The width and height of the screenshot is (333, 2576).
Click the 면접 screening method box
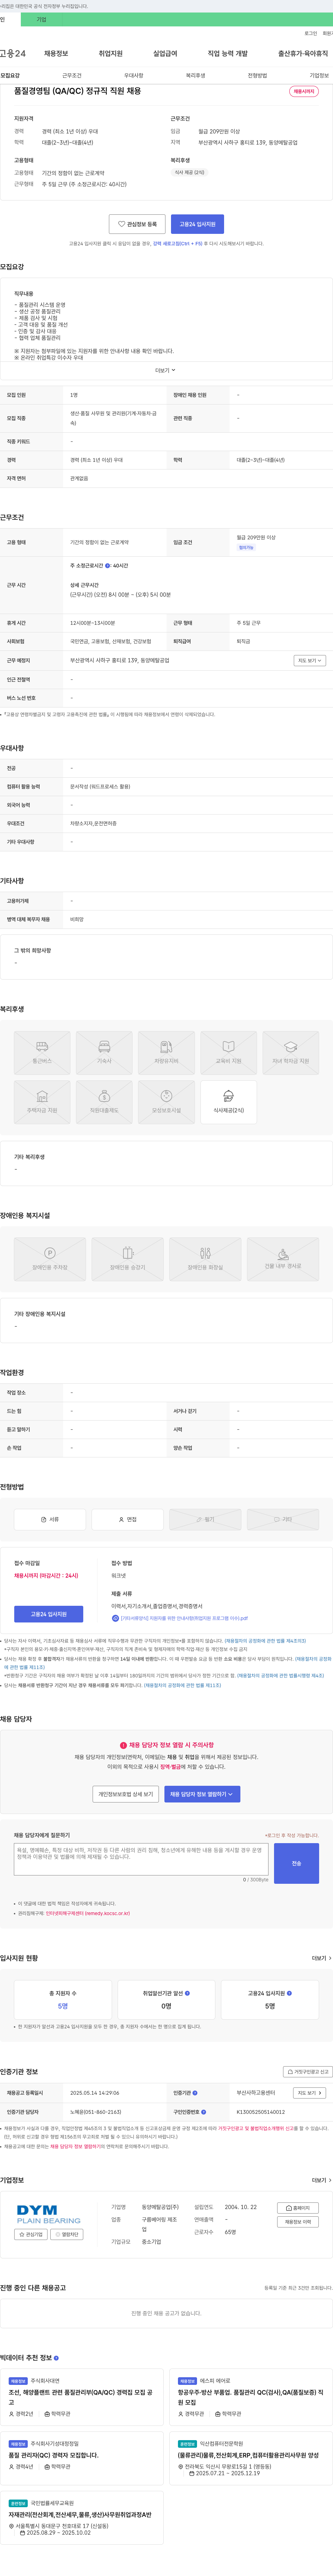[128, 1519]
